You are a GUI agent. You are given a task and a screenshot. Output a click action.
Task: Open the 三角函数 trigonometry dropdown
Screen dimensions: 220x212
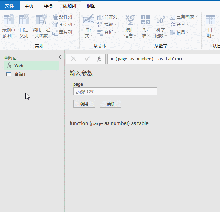pyautogui.click(x=197, y=17)
